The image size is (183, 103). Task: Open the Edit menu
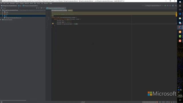pos(5,3)
